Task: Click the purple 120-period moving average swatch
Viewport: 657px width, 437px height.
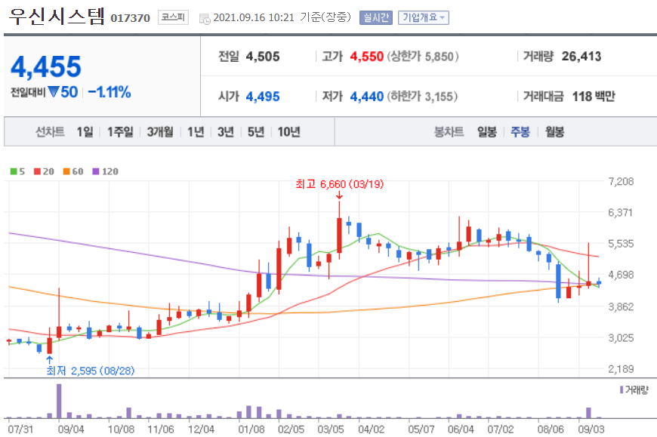Action: pos(96,171)
